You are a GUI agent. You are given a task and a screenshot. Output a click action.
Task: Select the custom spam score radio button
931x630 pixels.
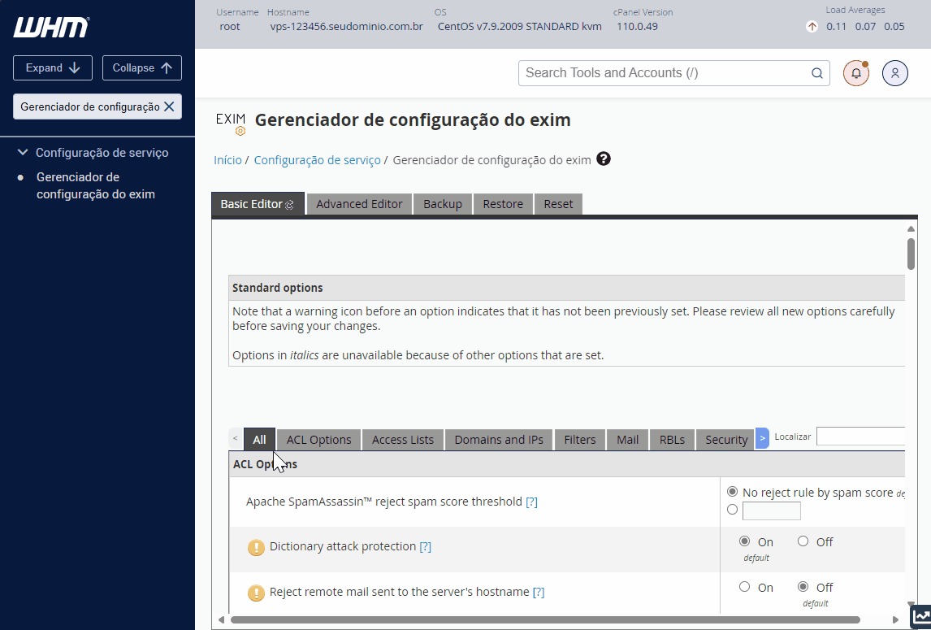click(732, 510)
